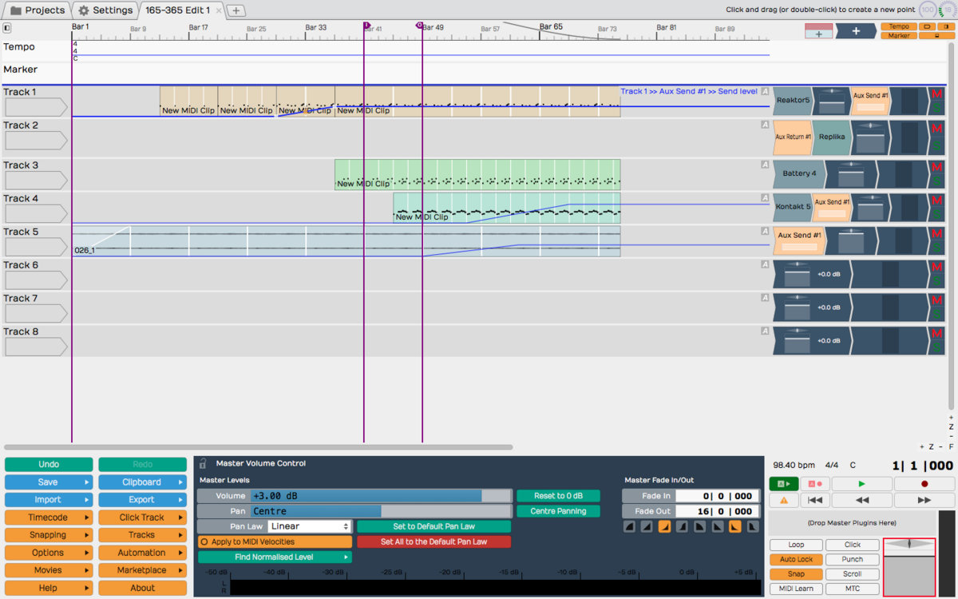Click the return-to-start transport button
Screen dimensions: 958x599
(x=814, y=500)
